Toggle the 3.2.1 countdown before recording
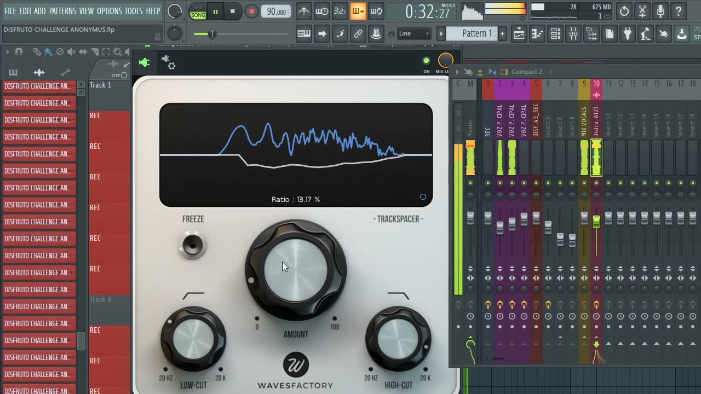Image resolution: width=701 pixels, height=394 pixels. (340, 11)
